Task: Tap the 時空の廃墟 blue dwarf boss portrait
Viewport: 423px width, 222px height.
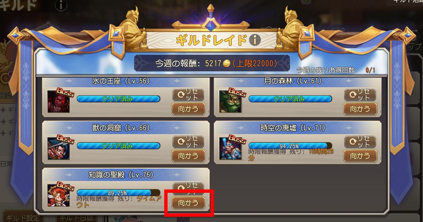Action: (231, 148)
